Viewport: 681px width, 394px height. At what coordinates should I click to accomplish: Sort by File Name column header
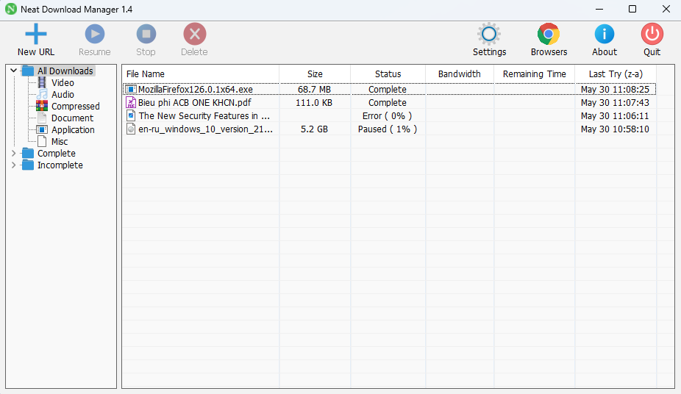click(x=200, y=74)
